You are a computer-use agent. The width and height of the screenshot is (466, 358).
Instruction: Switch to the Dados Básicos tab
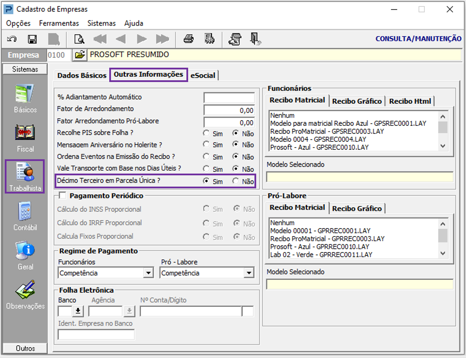click(82, 76)
